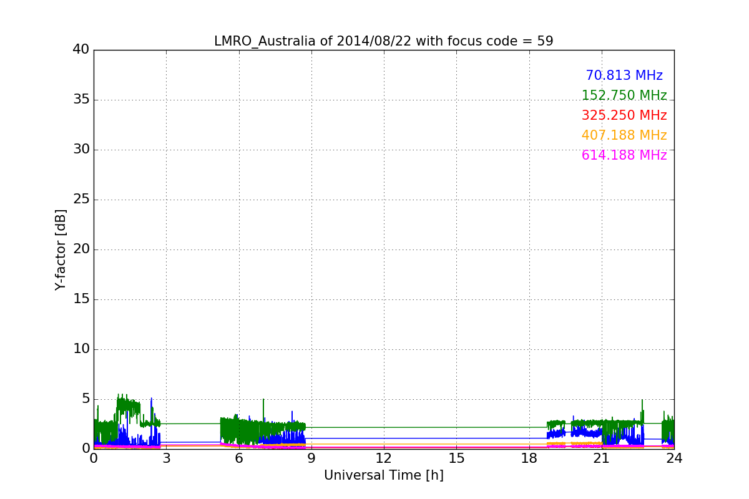Click x-axis tick label 24

pyautogui.click(x=674, y=458)
